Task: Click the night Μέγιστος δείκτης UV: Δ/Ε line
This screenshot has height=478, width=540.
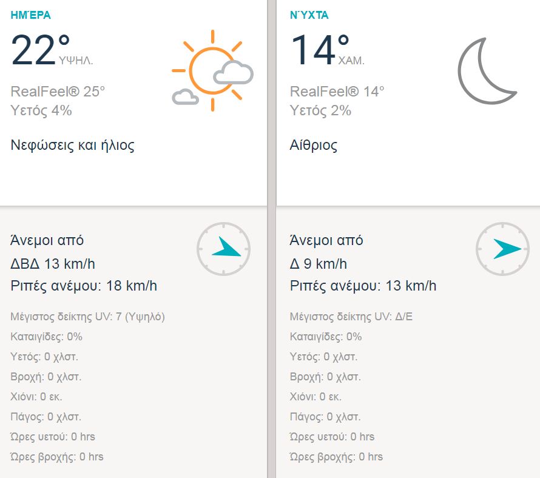Action: tap(351, 317)
